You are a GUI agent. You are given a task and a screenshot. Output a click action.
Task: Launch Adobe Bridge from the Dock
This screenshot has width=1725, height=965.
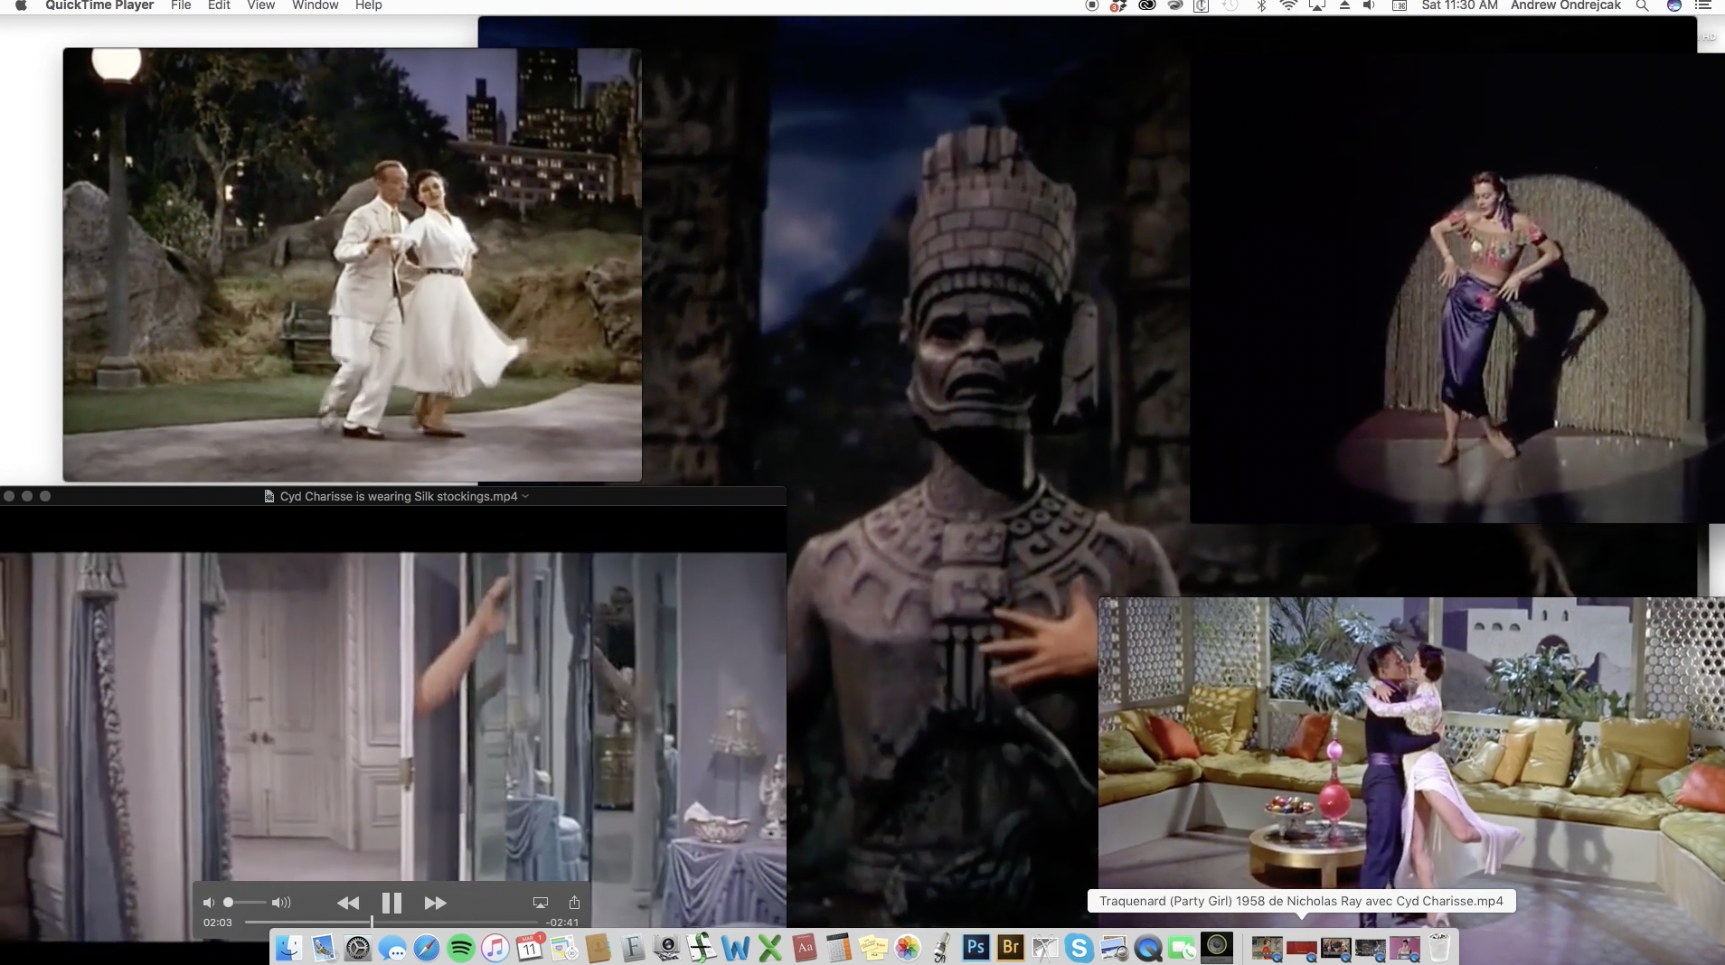[1011, 948]
